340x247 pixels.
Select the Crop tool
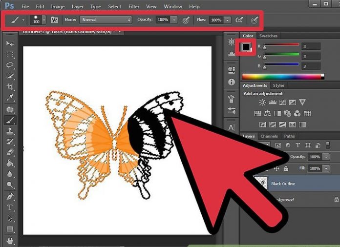tap(10, 87)
